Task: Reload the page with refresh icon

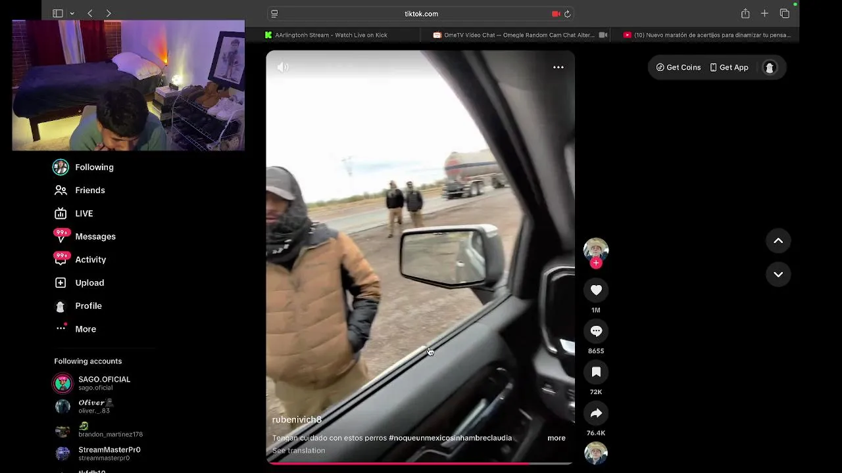Action: [567, 14]
